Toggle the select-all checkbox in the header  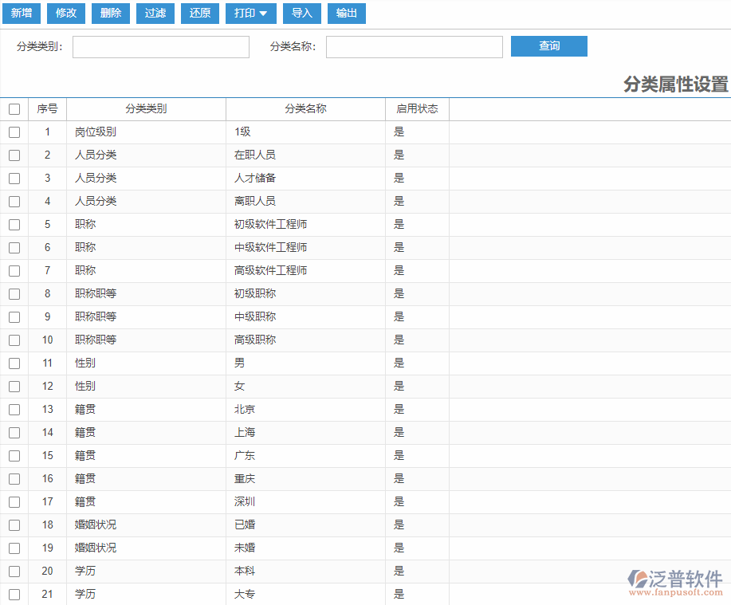click(x=14, y=109)
